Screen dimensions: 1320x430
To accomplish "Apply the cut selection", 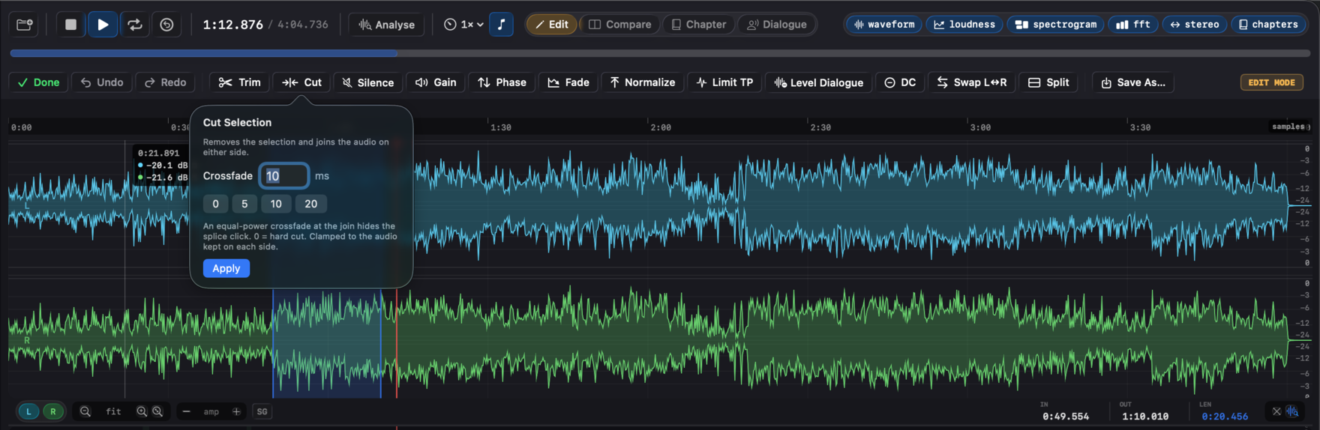I will (x=226, y=268).
